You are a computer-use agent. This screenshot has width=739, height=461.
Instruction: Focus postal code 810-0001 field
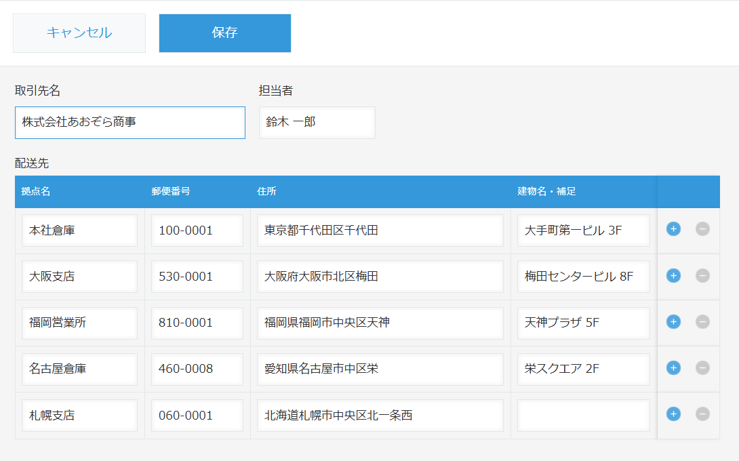[x=197, y=323]
